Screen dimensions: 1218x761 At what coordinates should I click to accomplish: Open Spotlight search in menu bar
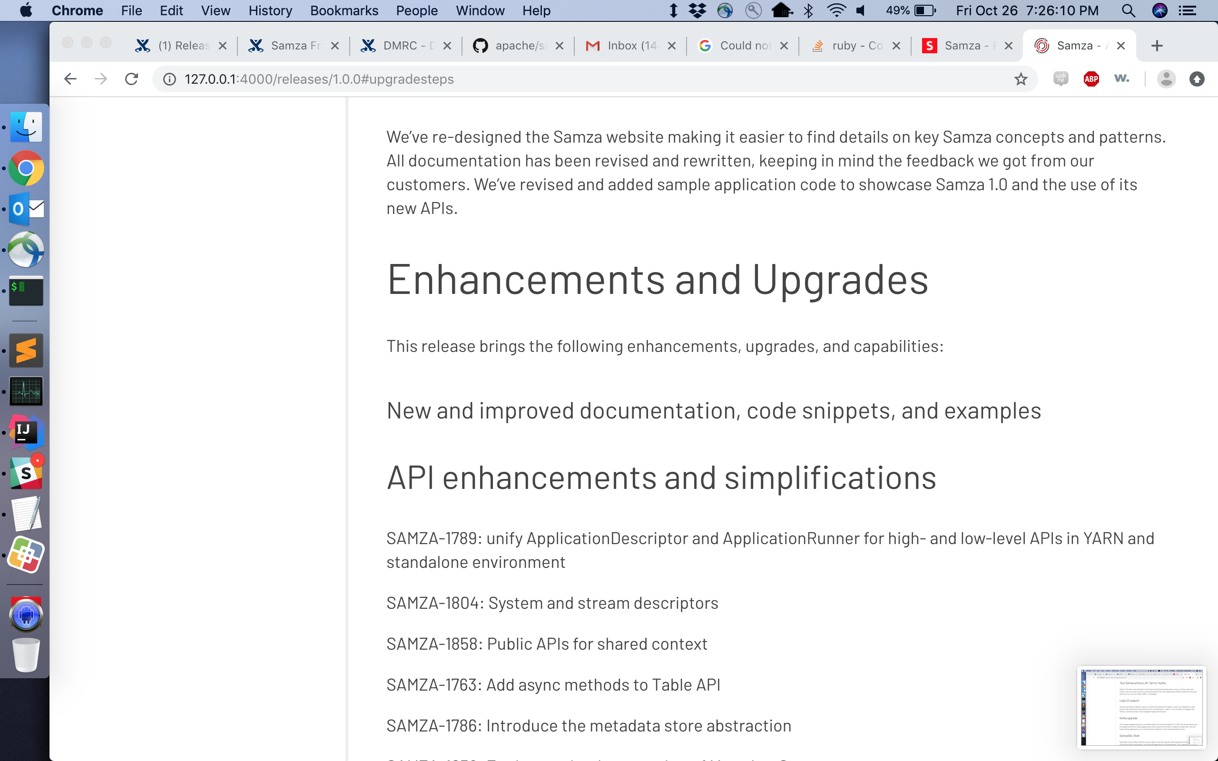[x=1128, y=10]
